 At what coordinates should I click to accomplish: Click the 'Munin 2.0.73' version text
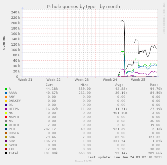point(83,161)
